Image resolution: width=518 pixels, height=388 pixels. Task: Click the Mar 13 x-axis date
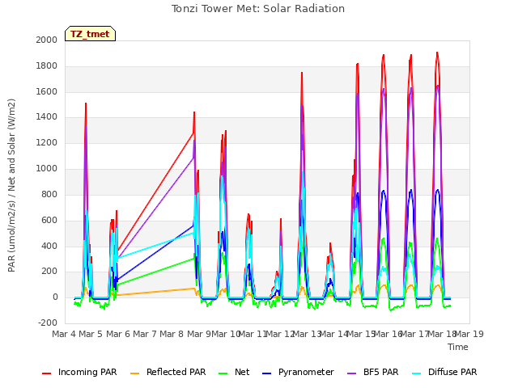308,334
